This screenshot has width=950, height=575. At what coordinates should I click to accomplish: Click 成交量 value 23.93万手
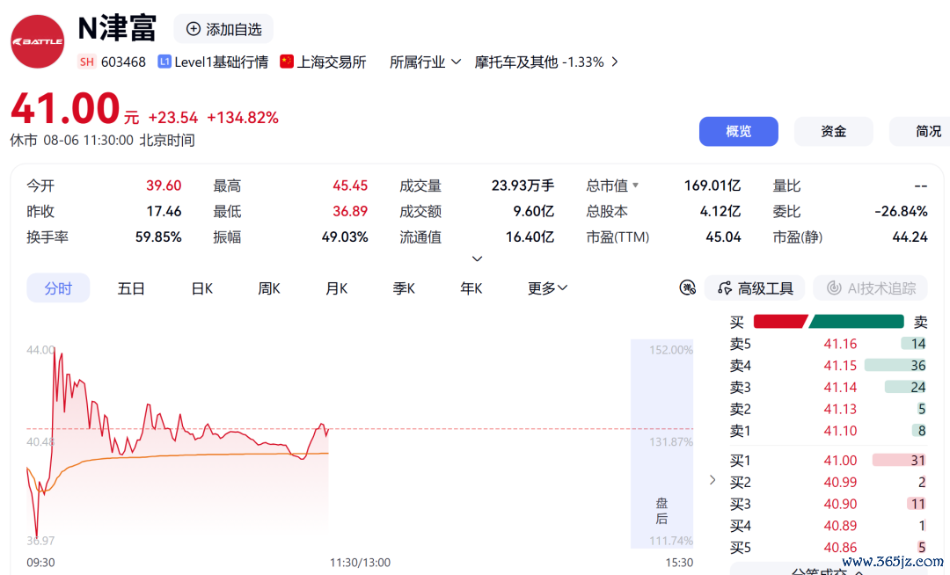[522, 186]
